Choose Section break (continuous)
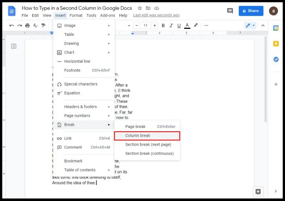 pyautogui.click(x=147, y=154)
